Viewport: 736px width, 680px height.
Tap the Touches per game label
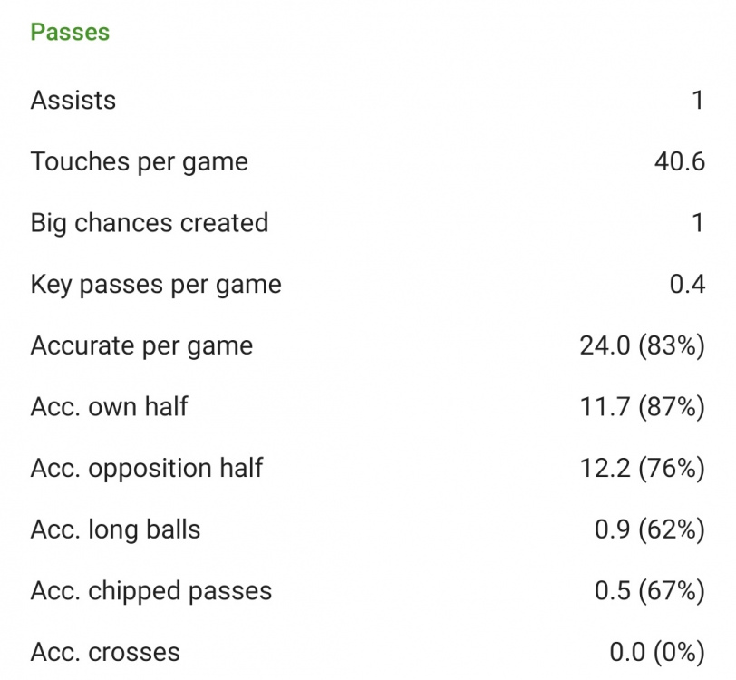[139, 162]
